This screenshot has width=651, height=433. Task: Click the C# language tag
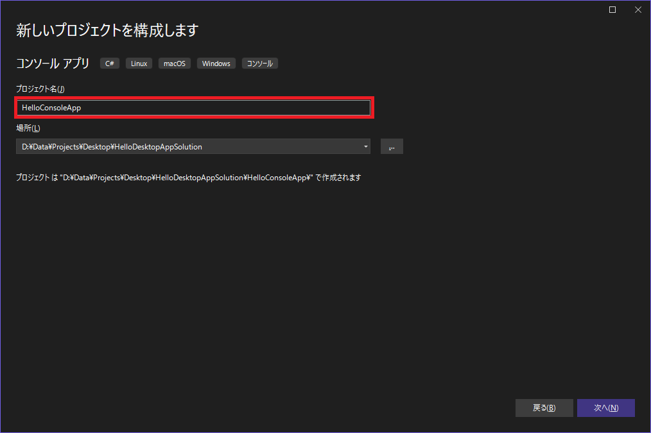110,64
